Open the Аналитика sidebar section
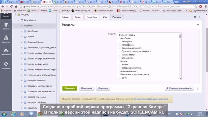This screenshot has height=117, width=208. [x=6, y=39]
